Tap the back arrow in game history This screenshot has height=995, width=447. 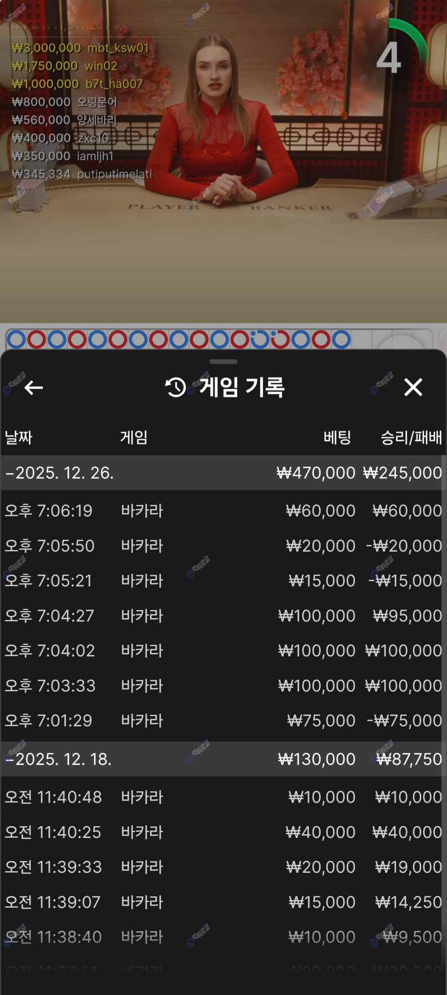click(33, 388)
